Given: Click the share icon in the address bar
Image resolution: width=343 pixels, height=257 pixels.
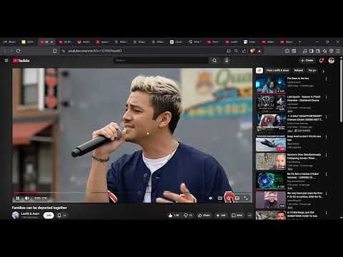Looking at the screenshot, I should point(244,51).
